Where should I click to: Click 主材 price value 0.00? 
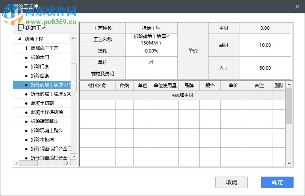(x=265, y=28)
